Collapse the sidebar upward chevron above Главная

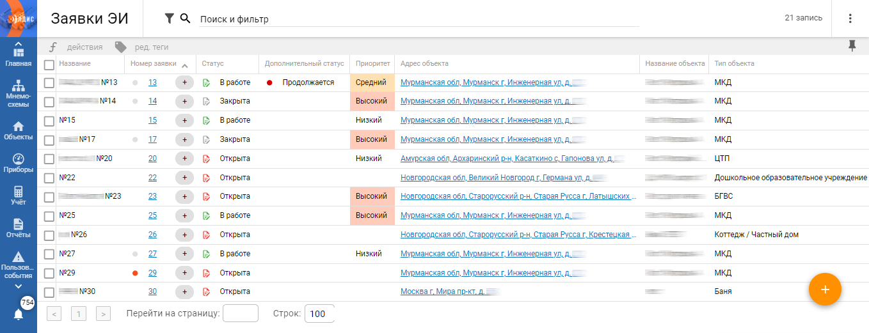point(19,43)
